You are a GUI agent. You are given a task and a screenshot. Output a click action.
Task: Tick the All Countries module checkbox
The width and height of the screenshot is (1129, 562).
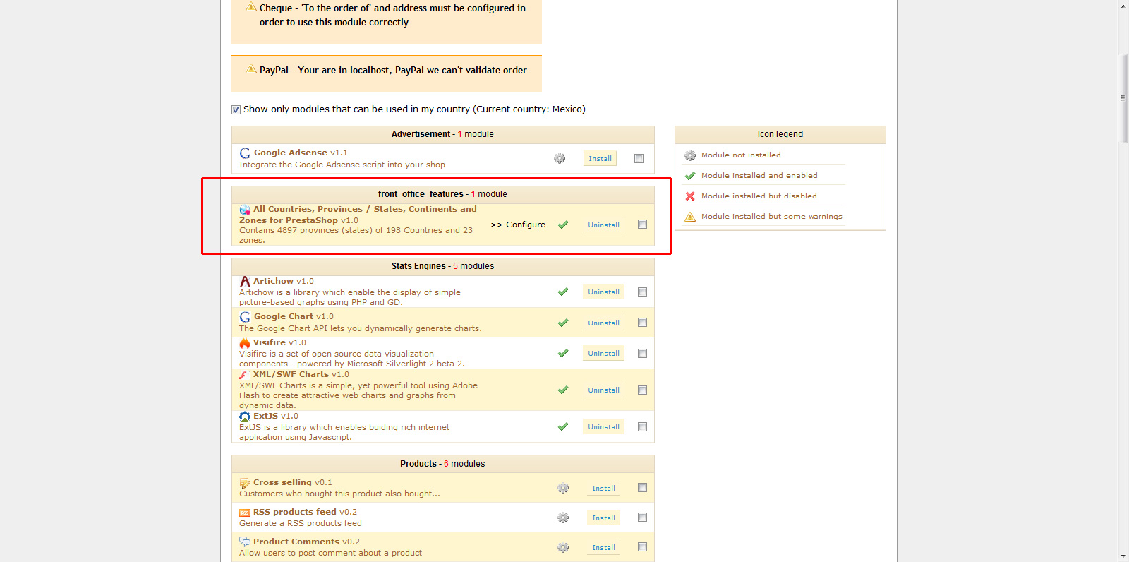[x=642, y=224]
